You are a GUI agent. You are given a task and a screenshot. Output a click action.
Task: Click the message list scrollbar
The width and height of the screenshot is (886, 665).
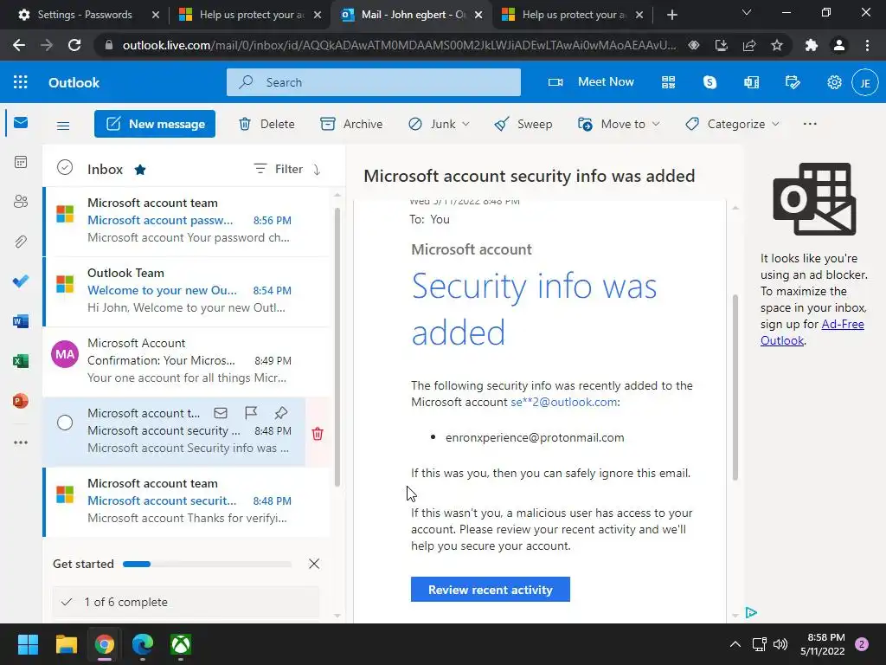pyautogui.click(x=337, y=346)
